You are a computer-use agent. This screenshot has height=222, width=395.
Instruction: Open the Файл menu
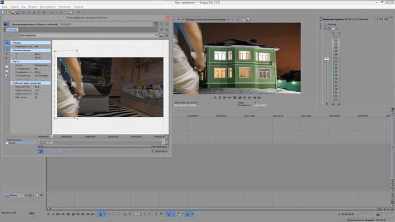4,7
